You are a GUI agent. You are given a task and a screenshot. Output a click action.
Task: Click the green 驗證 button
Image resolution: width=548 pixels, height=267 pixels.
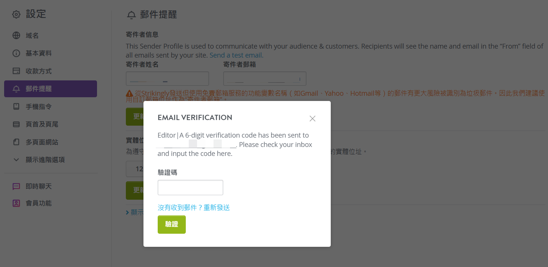click(172, 224)
